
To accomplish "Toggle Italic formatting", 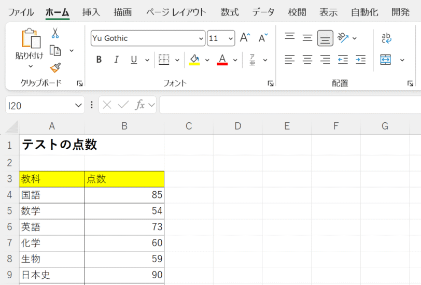I will tap(116, 60).
